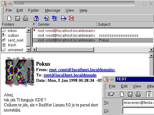
Task: Select the message with subject Pokus
Action: pos(93,40)
